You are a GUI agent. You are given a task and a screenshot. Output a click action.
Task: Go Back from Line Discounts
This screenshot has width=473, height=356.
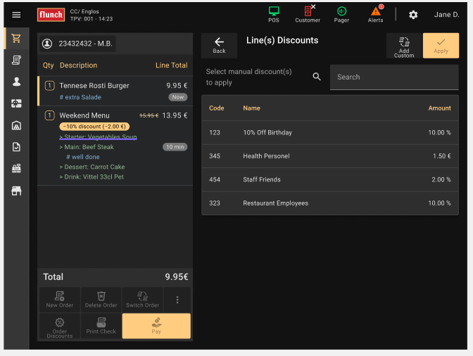pyautogui.click(x=219, y=46)
